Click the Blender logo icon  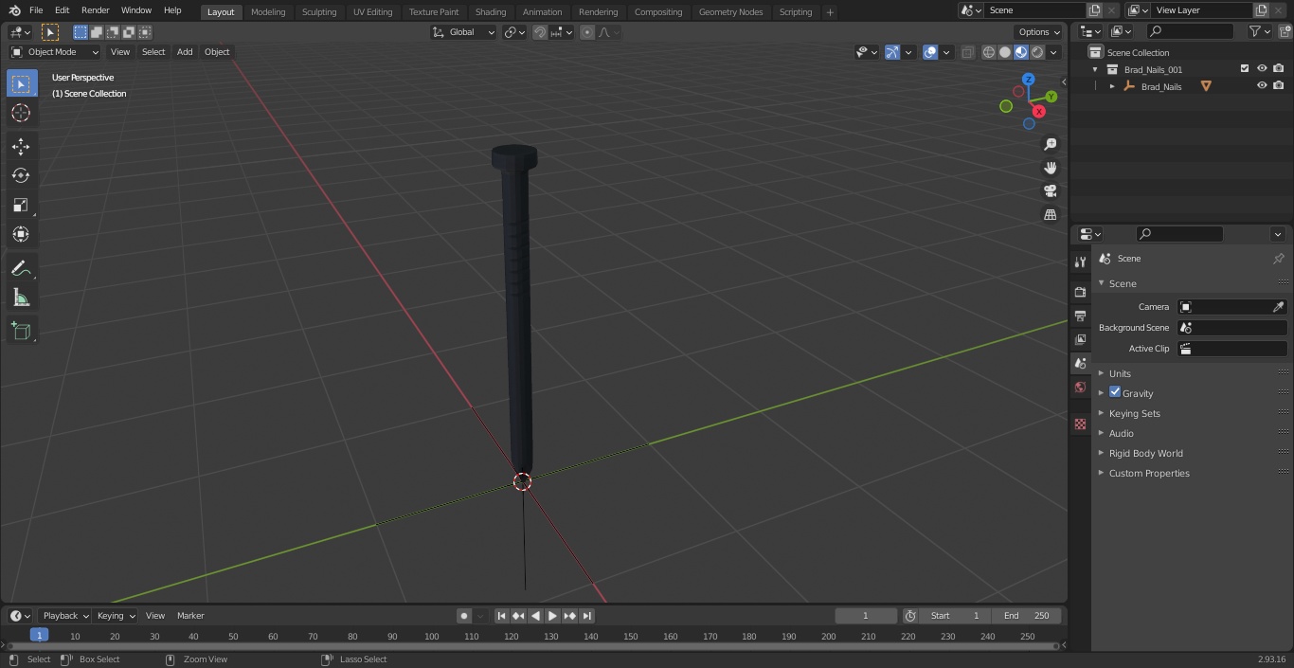(x=14, y=10)
